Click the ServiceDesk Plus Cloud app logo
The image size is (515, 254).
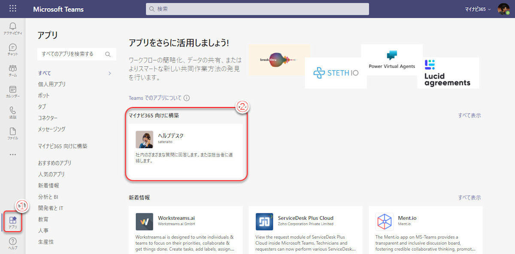pyautogui.click(x=264, y=221)
